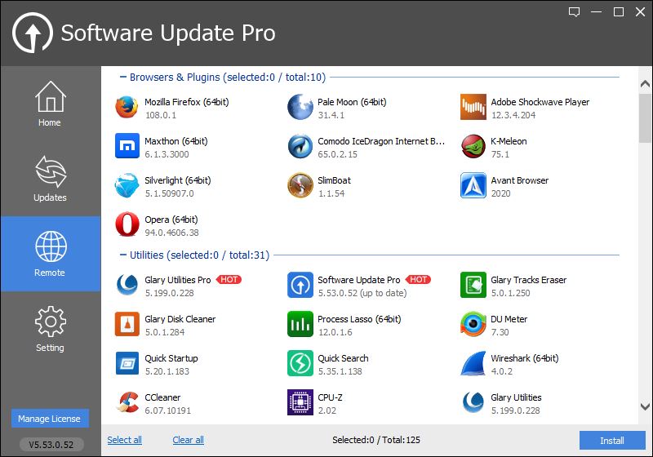
Task: Select the Silverlight (64bit) label
Action: pyautogui.click(x=178, y=180)
